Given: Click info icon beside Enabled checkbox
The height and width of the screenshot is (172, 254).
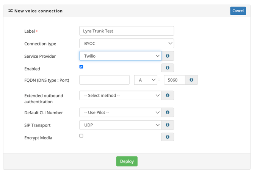Looking at the screenshot, I should [x=168, y=68].
